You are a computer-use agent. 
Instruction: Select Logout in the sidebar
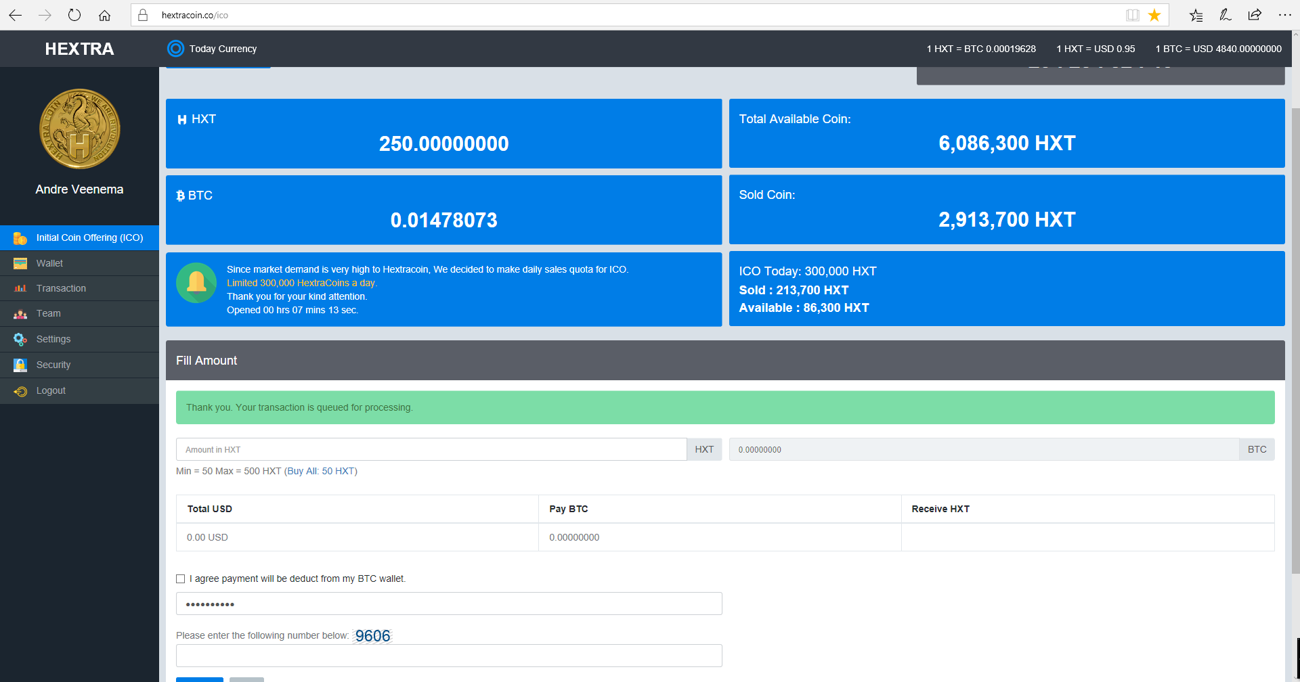pyautogui.click(x=79, y=391)
